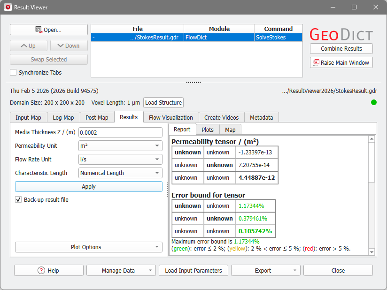Open the Plots tab in Report area
The width and height of the screenshot is (387, 290).
click(x=208, y=130)
